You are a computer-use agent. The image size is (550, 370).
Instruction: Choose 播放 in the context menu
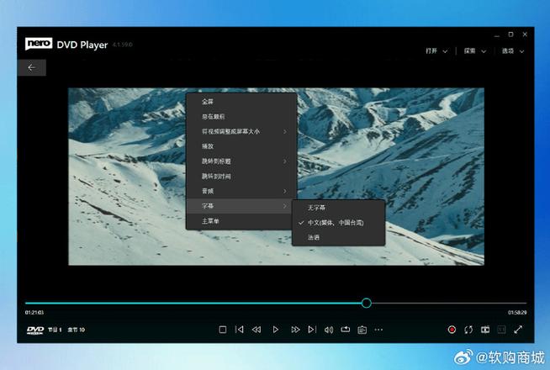241,146
